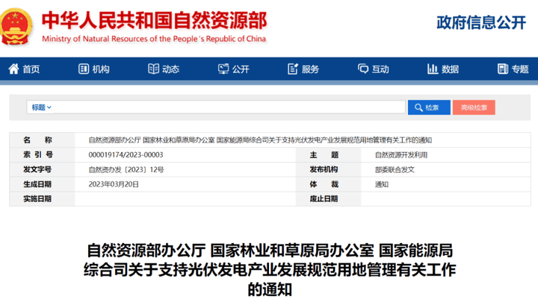This screenshot has width=538, height=302.
Task: Click the 生成日期 row label
Action: [37, 184]
